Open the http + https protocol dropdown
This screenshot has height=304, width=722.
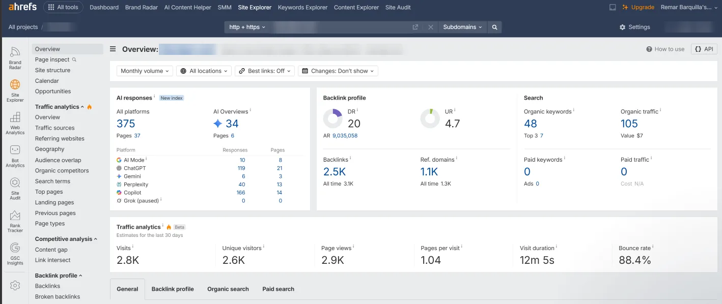(x=247, y=27)
